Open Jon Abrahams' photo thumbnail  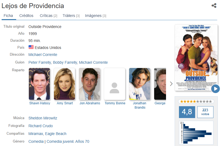pyautogui.click(x=89, y=84)
